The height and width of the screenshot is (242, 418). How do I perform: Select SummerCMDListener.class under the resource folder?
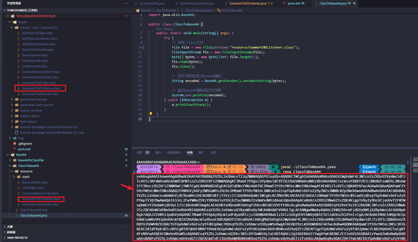pyautogui.click(x=41, y=199)
